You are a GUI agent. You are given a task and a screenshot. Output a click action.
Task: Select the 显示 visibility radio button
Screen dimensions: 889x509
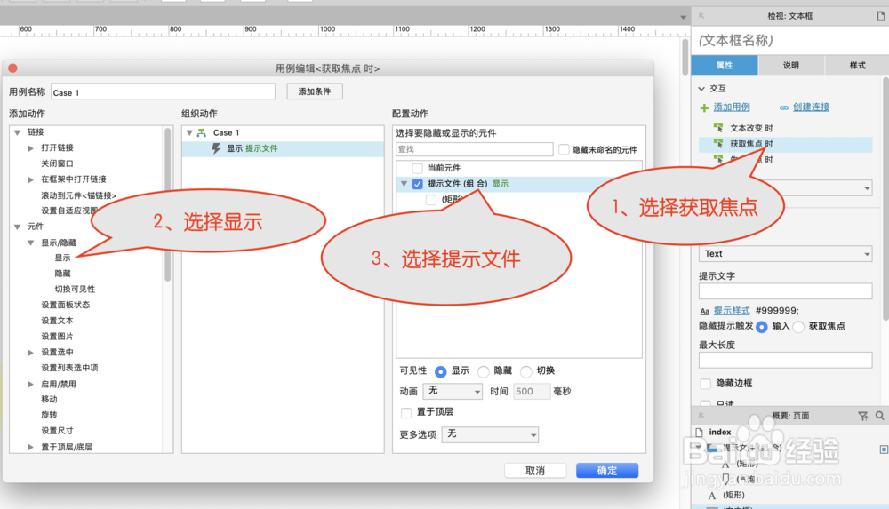441,371
